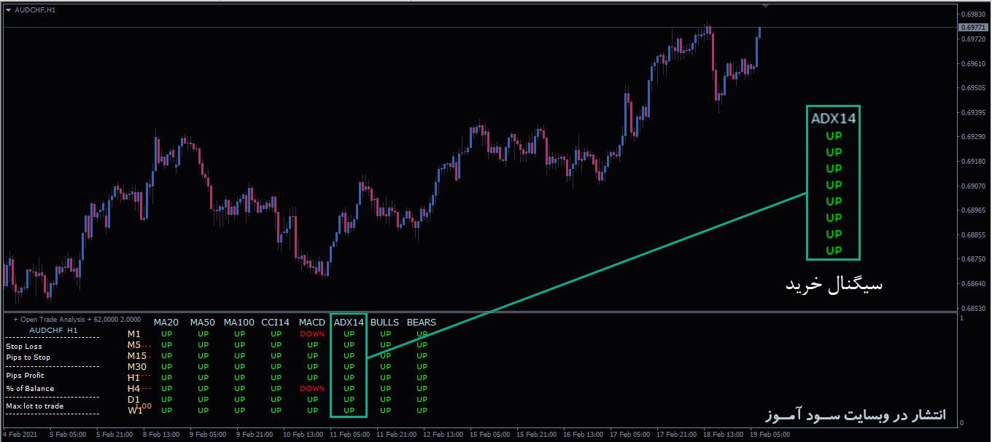Image resolution: width=992 pixels, height=442 pixels.
Task: Click the CCI14 UP cell in D1 row
Action: [276, 400]
